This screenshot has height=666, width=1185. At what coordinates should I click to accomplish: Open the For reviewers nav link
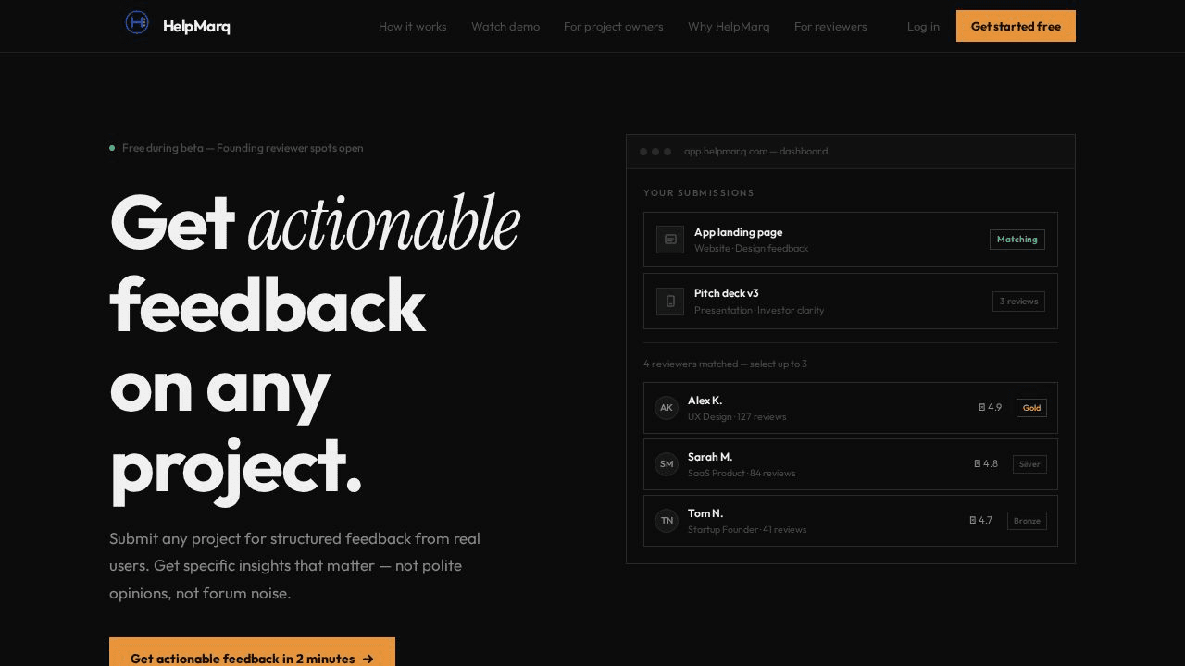pos(830,27)
